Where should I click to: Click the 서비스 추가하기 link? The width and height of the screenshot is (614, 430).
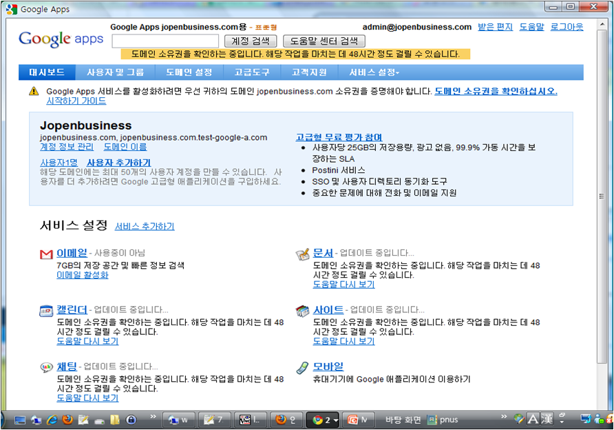[145, 227]
